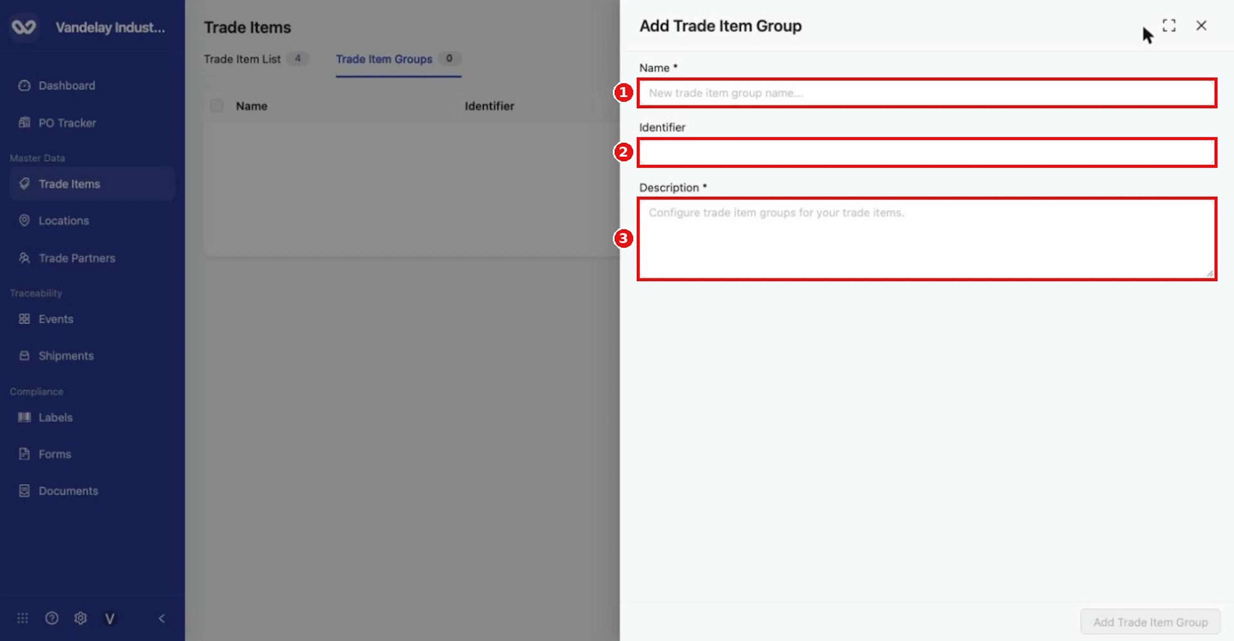The image size is (1234, 641).
Task: Expand the panel to fullscreen
Action: [x=1169, y=25]
